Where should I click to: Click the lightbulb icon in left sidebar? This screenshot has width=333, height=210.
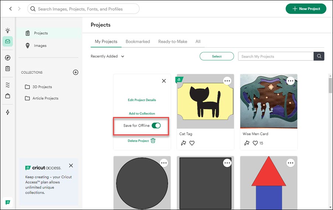[7, 30]
